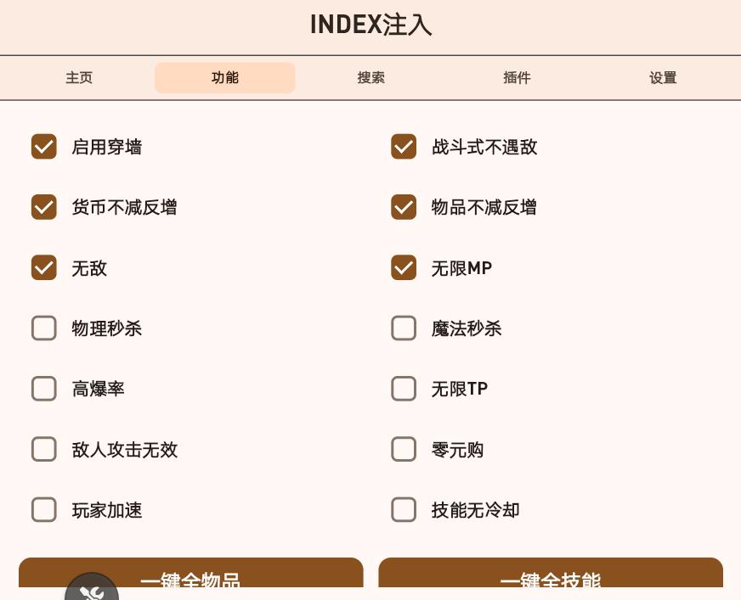Screen dimensions: 741x600
Task: Open the 搜索 tab
Action: [370, 78]
